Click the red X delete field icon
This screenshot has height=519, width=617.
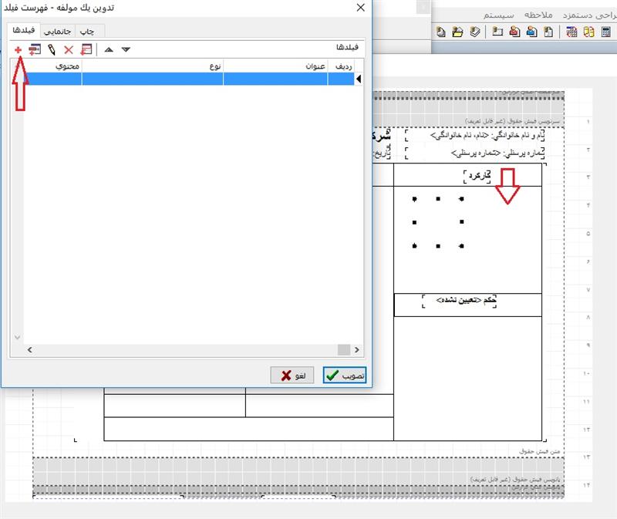click(68, 49)
